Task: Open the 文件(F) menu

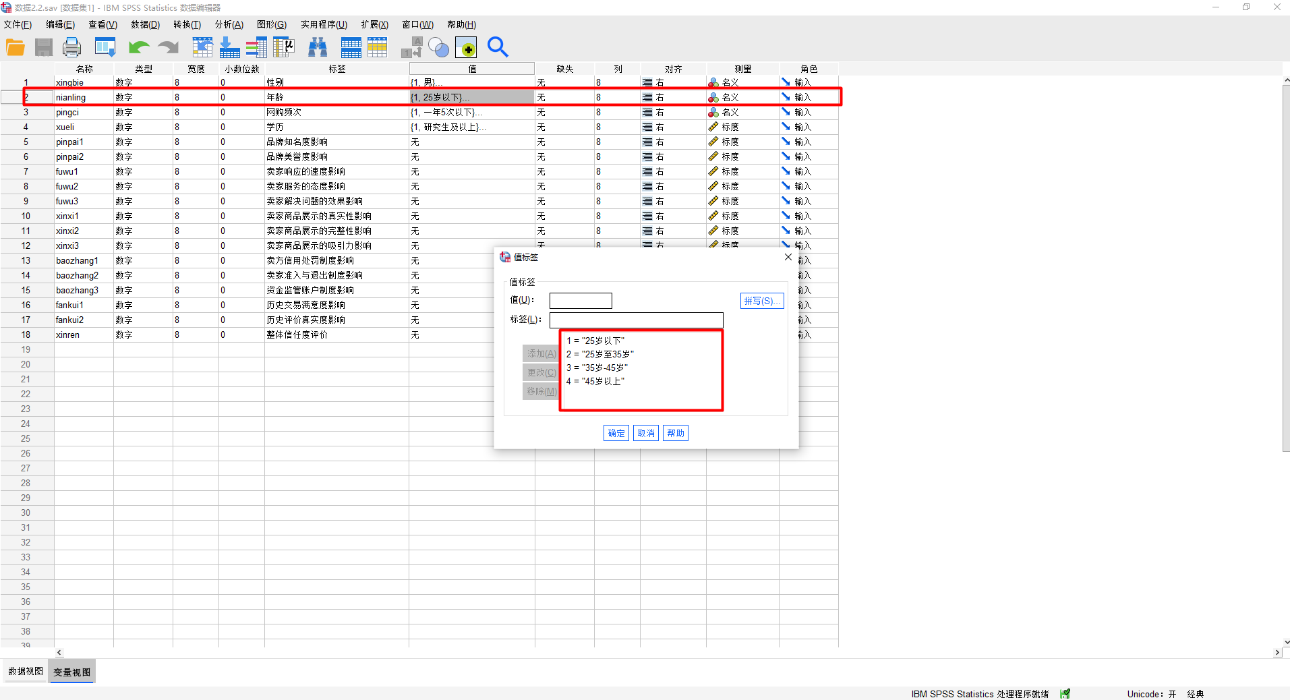Action: [x=18, y=24]
